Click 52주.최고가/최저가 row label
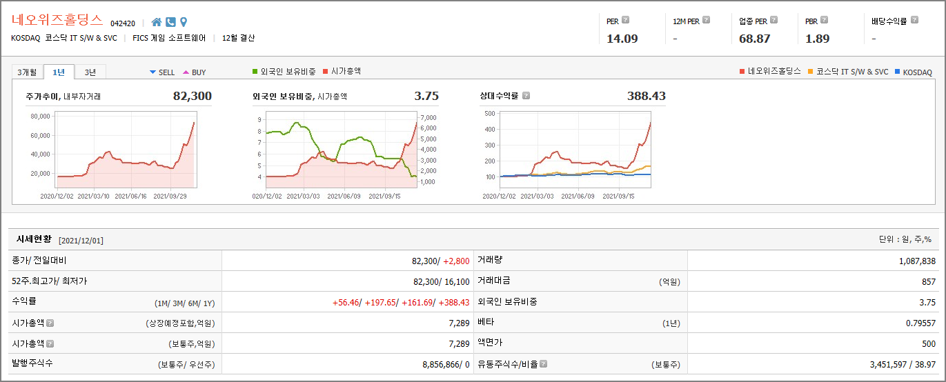This screenshot has height=382, width=946. [x=50, y=281]
